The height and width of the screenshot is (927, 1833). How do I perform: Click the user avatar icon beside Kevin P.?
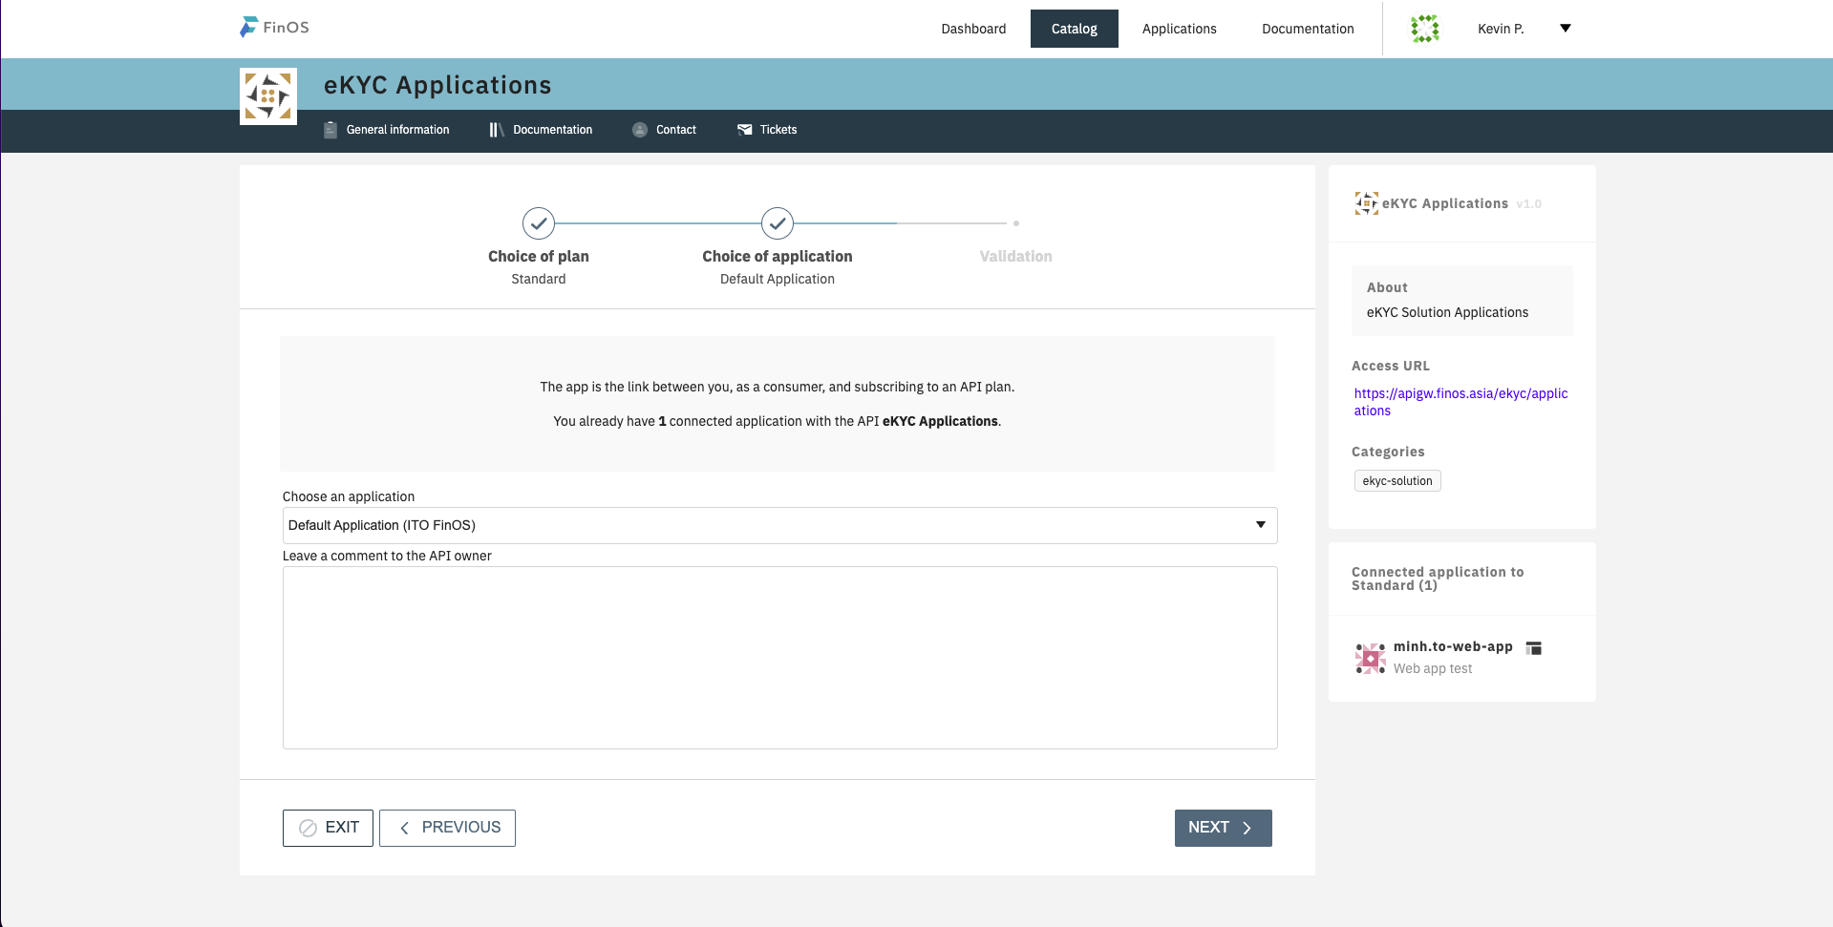click(1424, 29)
